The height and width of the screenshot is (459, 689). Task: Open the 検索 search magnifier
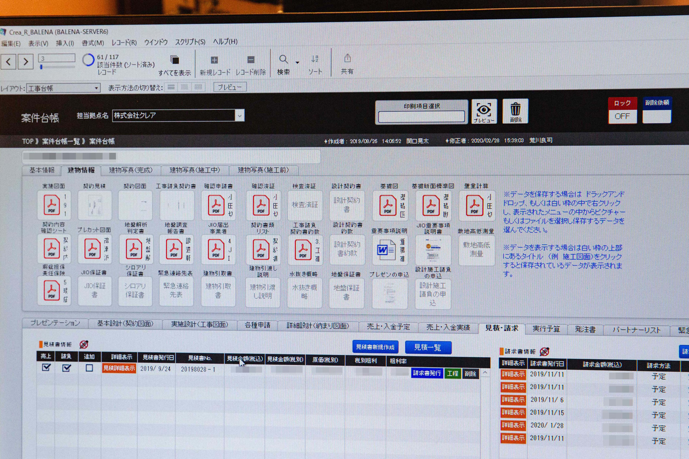[284, 59]
